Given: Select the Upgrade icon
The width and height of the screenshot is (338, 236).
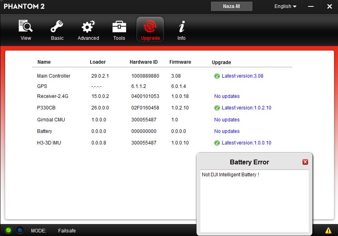Looking at the screenshot, I should point(150,27).
